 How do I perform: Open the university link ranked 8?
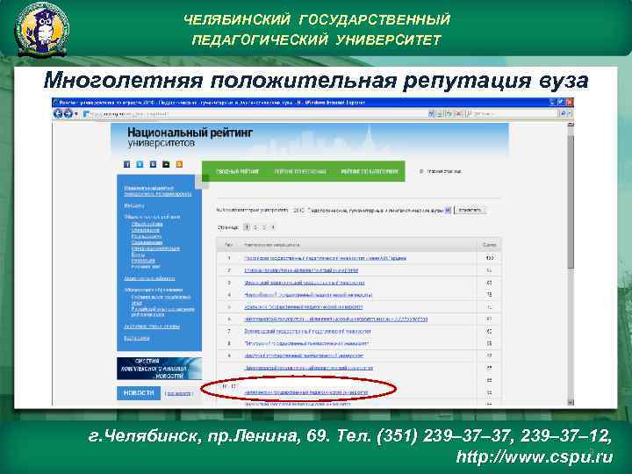[306, 344]
